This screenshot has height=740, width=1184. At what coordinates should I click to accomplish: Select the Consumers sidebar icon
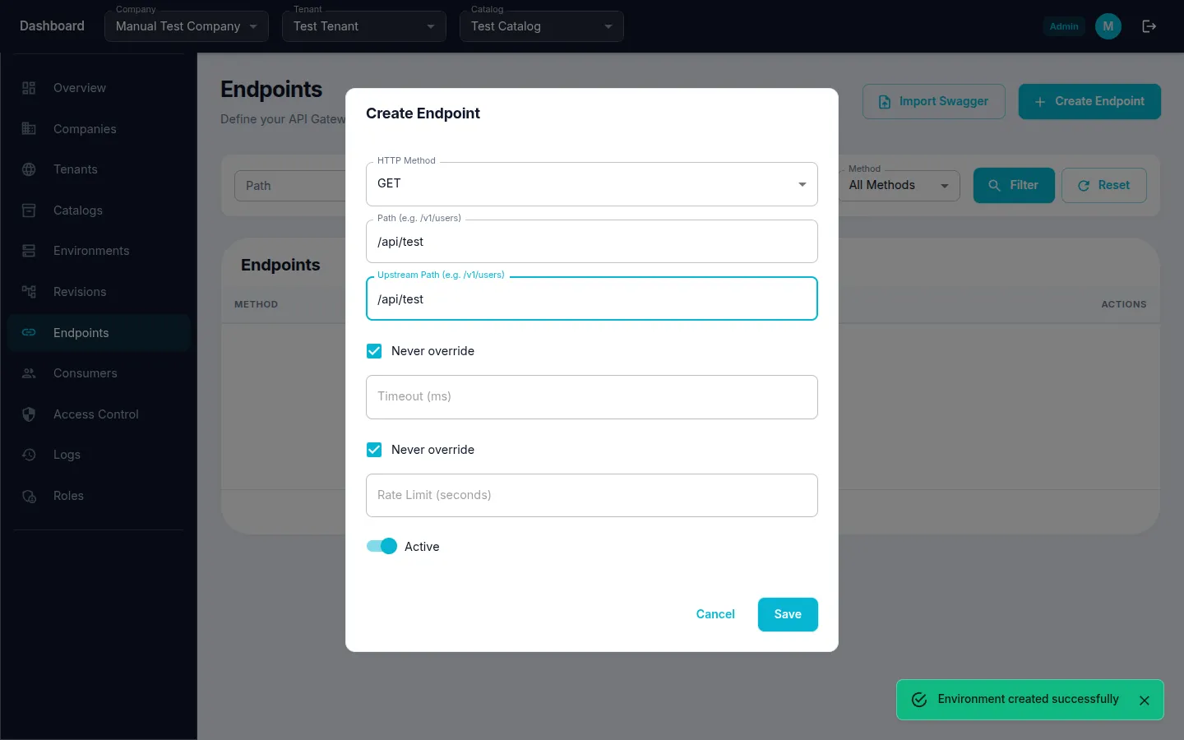(29, 373)
